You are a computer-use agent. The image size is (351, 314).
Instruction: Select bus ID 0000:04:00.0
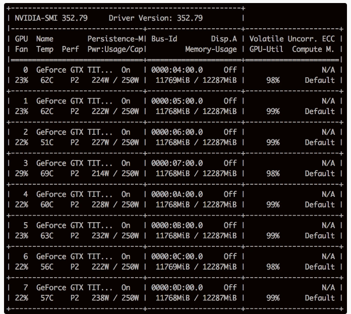(177, 70)
